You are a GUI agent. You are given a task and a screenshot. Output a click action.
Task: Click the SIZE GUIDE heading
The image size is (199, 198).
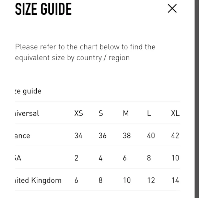[x=43, y=9]
